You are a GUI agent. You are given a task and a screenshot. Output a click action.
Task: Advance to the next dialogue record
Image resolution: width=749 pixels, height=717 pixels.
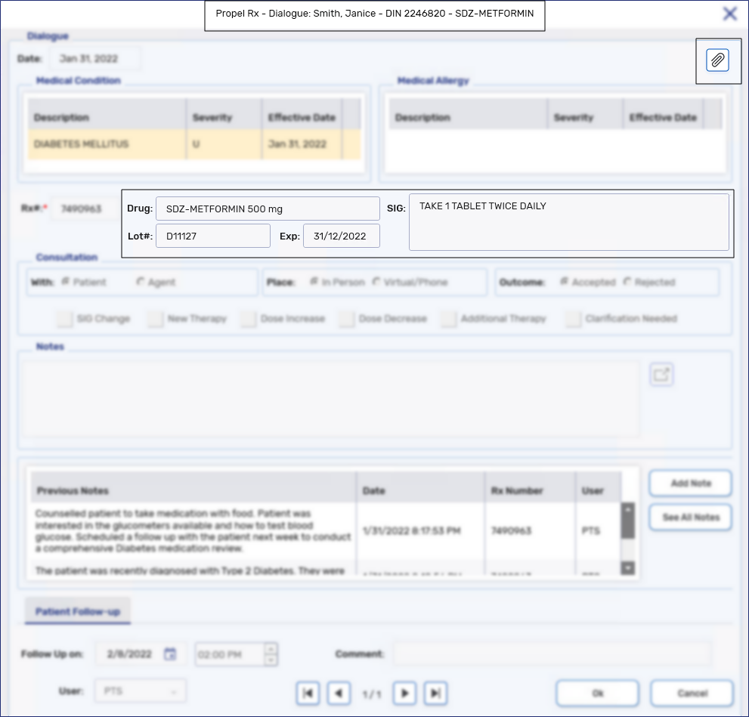click(x=404, y=693)
